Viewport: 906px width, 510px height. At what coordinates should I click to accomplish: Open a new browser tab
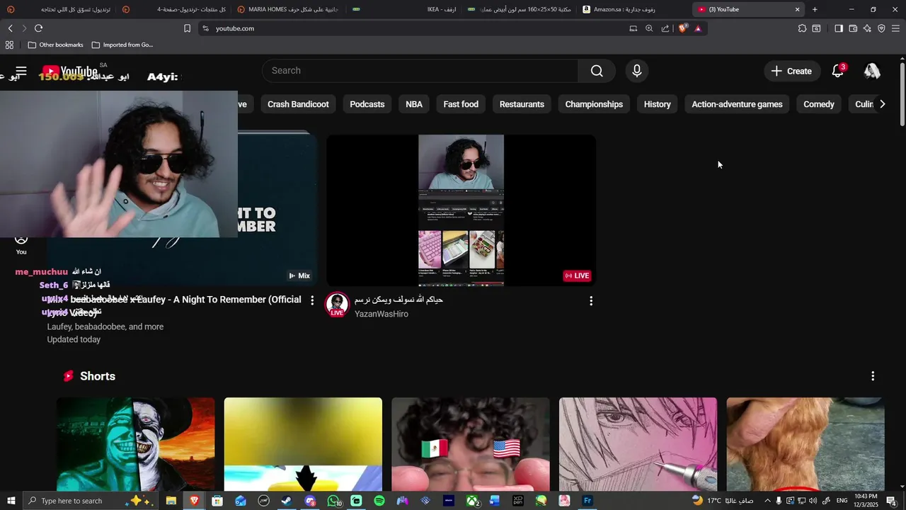coord(815,9)
